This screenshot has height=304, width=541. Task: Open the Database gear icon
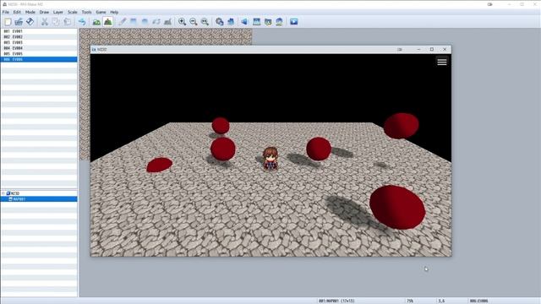[220, 22]
